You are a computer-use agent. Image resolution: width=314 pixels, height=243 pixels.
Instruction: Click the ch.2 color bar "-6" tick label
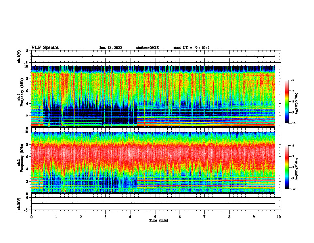pos(293,146)
